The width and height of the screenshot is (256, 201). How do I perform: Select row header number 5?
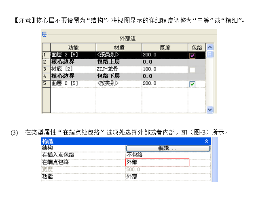click(46, 83)
